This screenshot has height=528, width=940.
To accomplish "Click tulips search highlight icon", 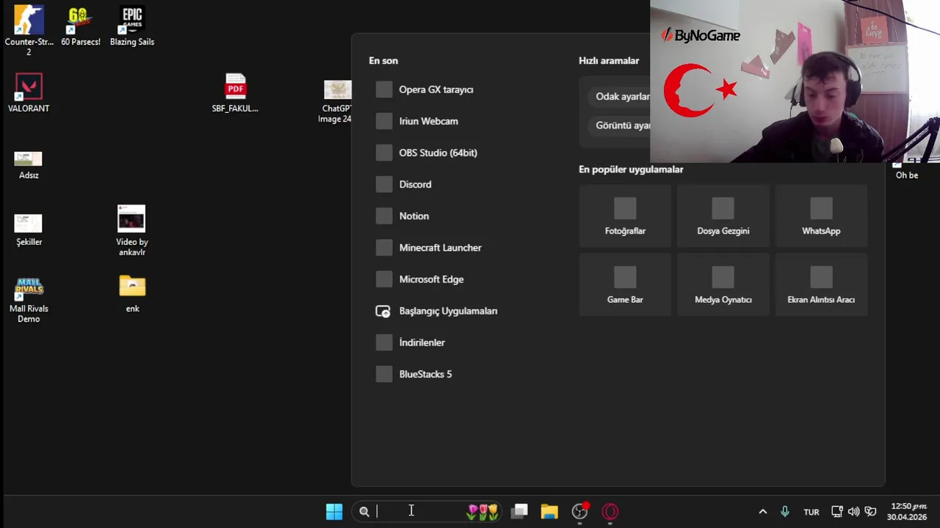I will (x=482, y=512).
